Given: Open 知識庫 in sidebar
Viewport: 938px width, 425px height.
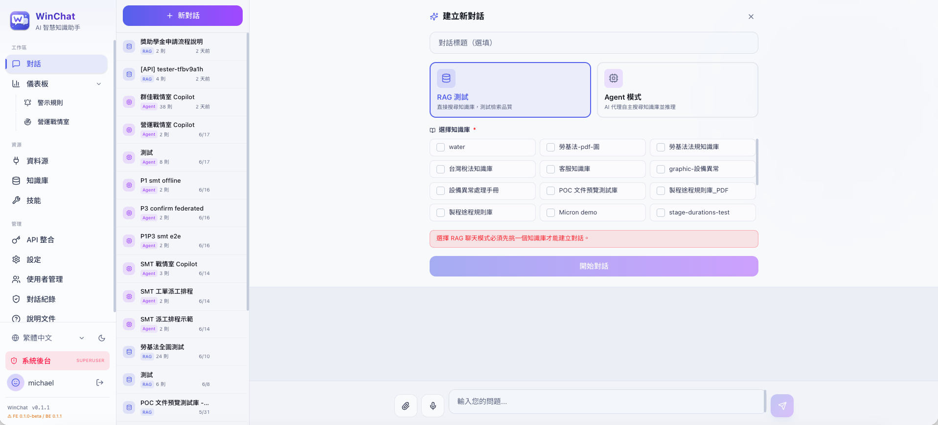Looking at the screenshot, I should click(57, 181).
